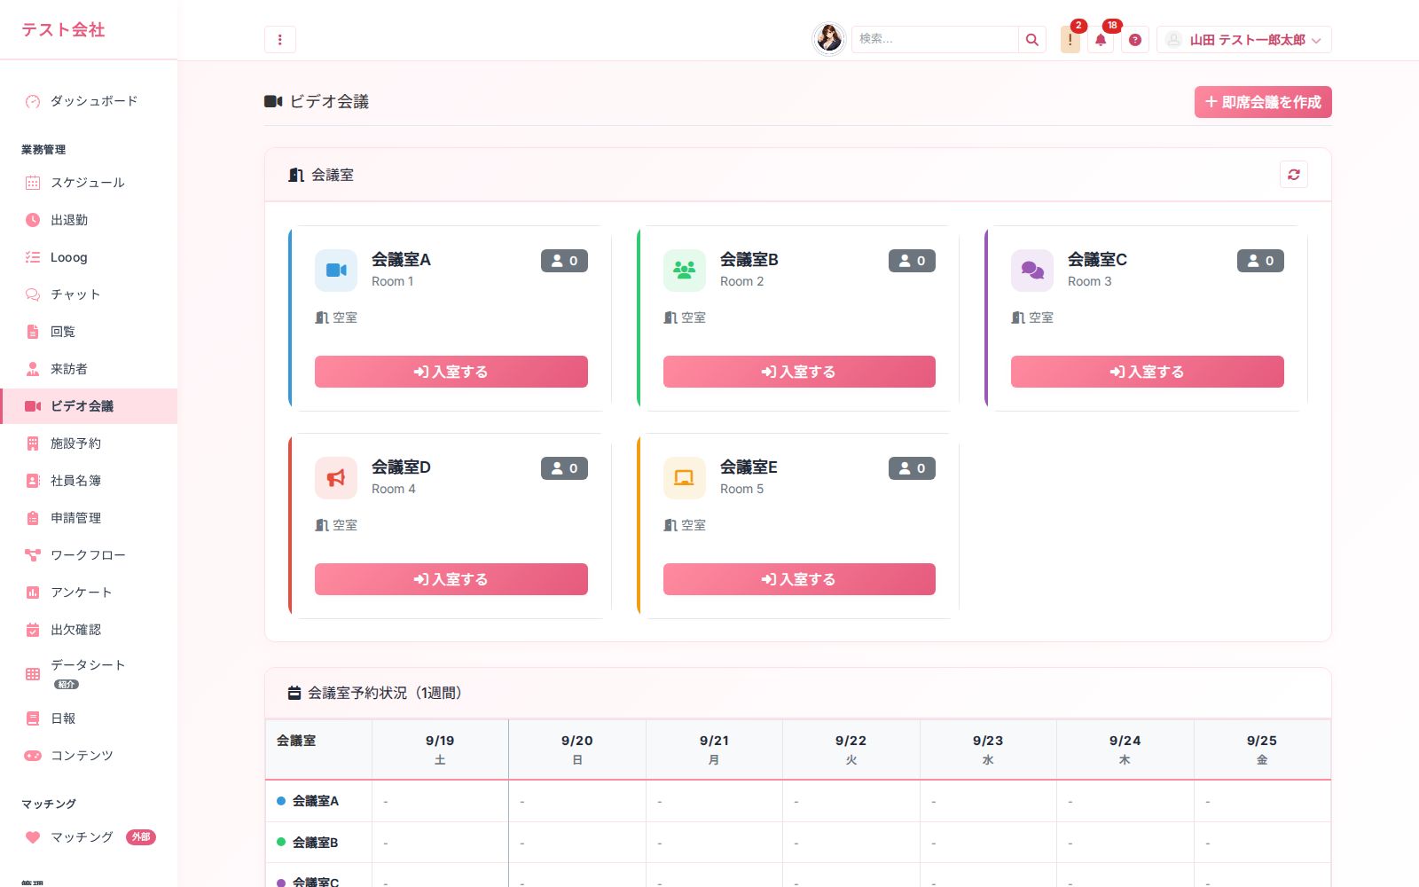
Task: Click the 会議室C chat bubbles icon
Action: pyautogui.click(x=1032, y=271)
